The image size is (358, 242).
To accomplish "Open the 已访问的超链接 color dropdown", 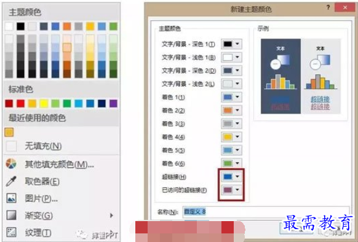I will click(231, 190).
